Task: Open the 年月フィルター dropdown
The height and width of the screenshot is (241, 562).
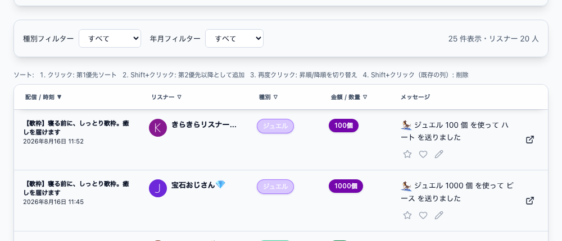Action: [234, 38]
